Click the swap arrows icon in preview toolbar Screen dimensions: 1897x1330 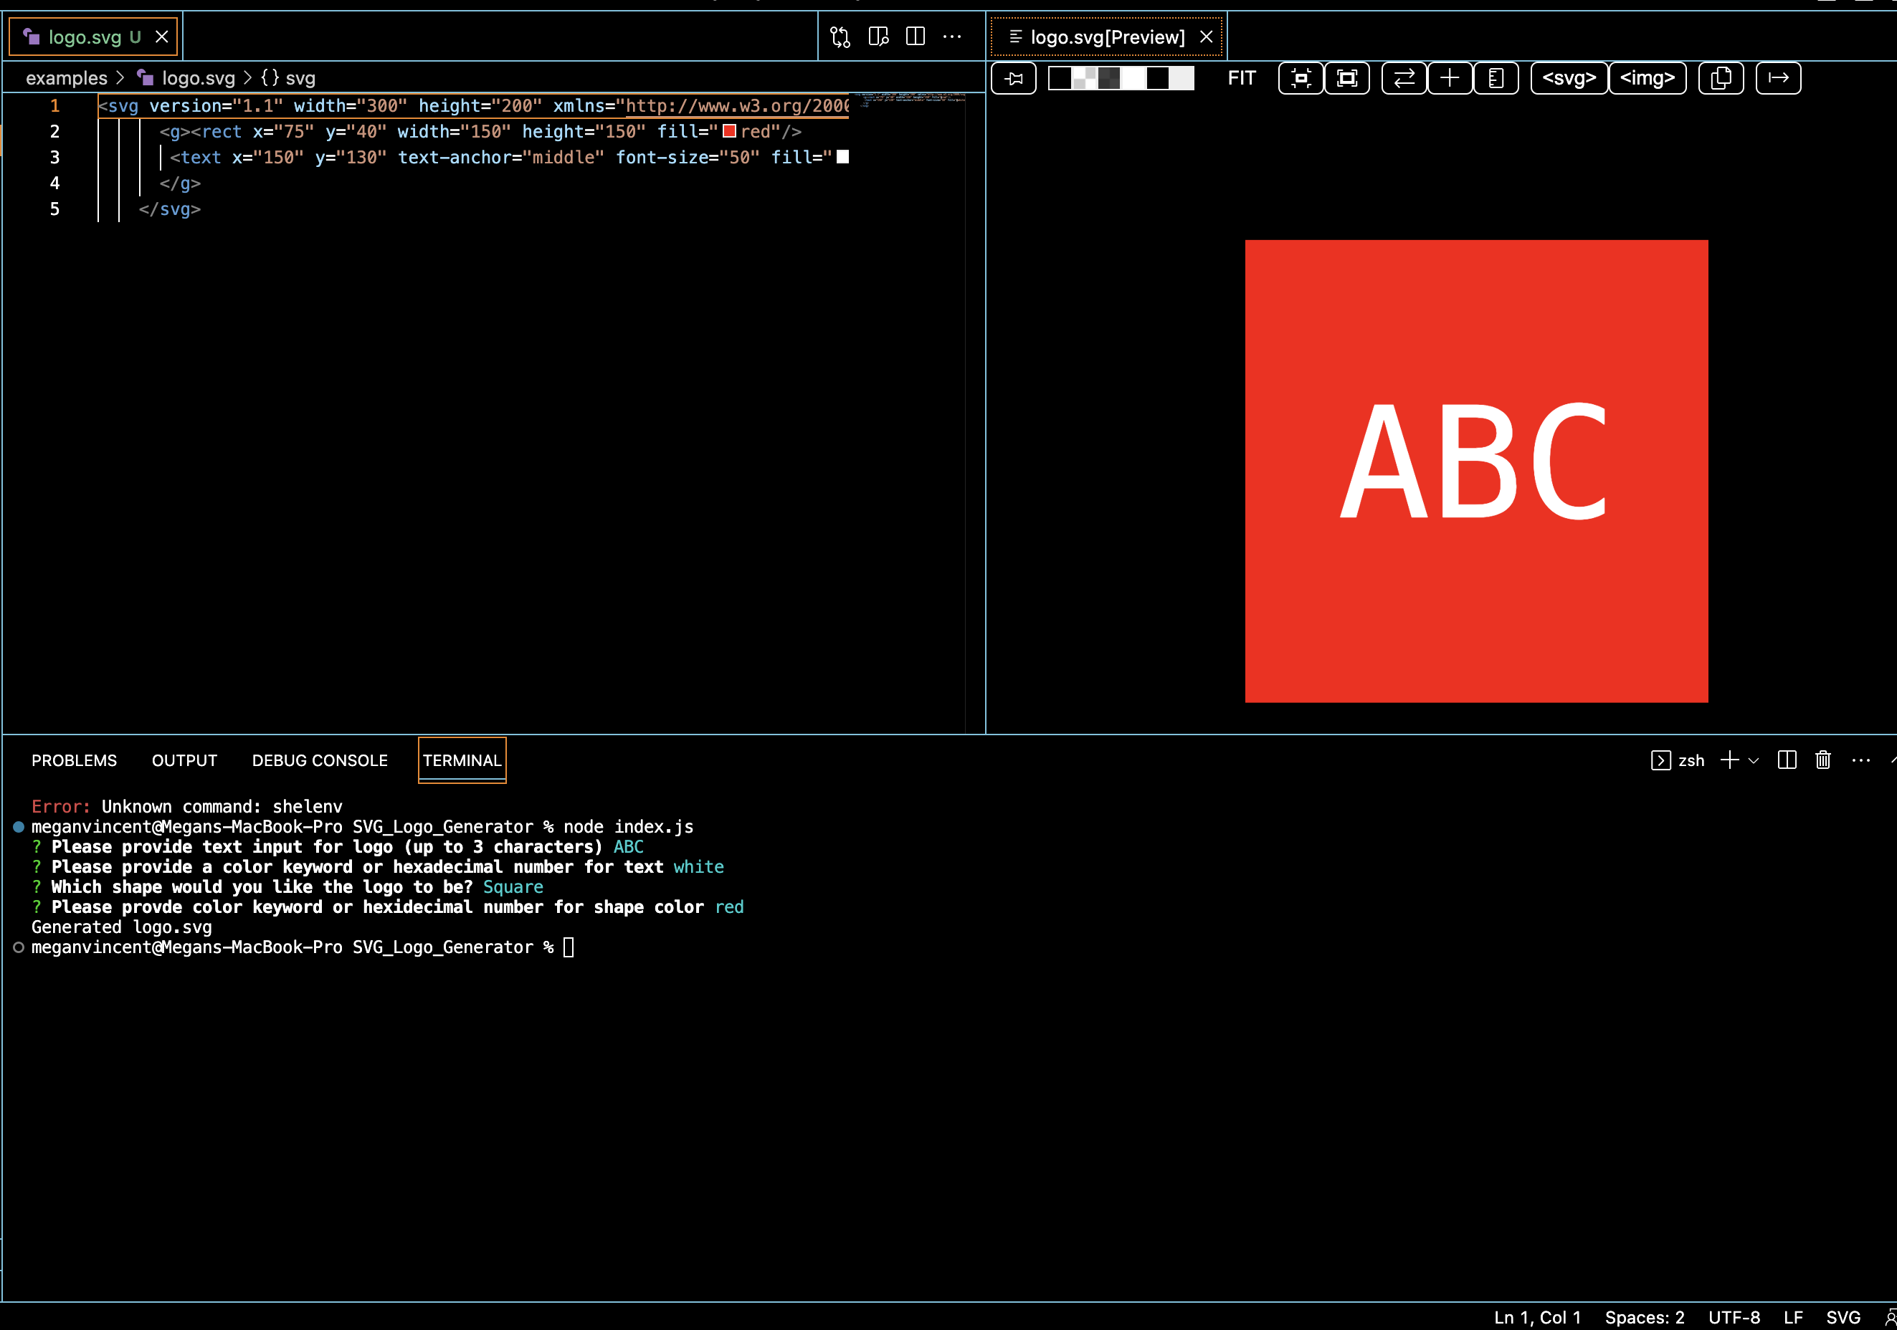tap(1404, 79)
